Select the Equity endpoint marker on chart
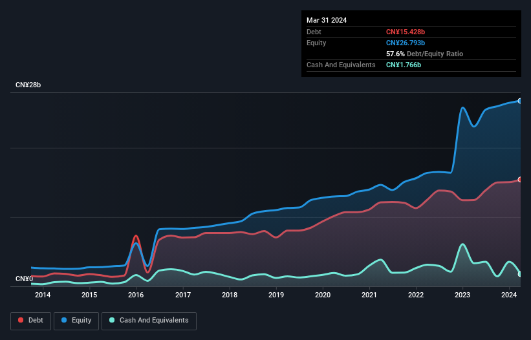This screenshot has height=340, width=531. [520, 101]
